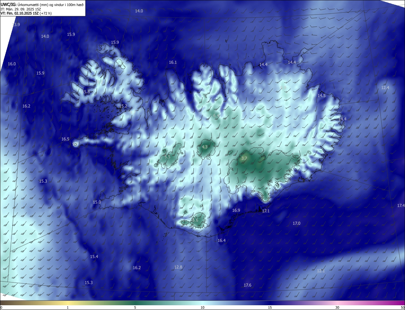Click the 3.7 value on Vatnajökull
The height and width of the screenshot is (310, 405).
point(244,158)
